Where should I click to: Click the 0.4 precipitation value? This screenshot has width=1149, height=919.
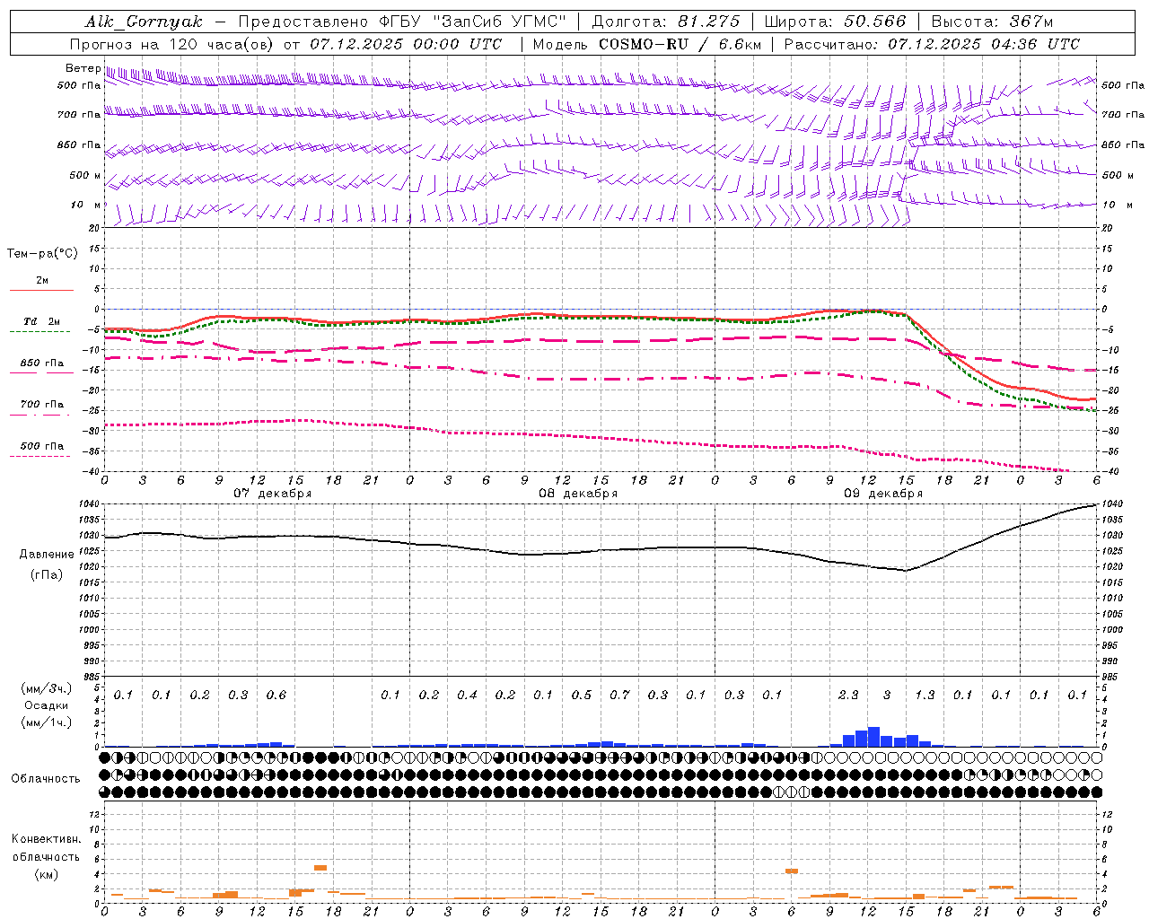click(467, 696)
